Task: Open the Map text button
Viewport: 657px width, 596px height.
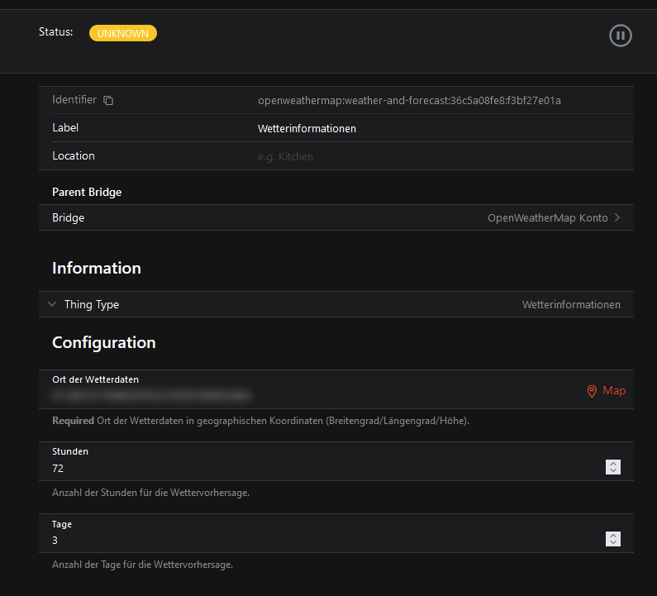Action: point(614,391)
